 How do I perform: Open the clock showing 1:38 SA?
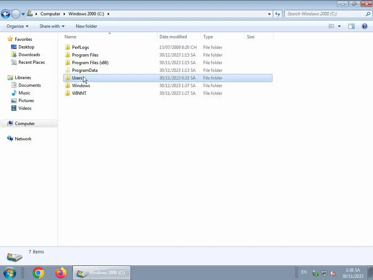(353, 273)
